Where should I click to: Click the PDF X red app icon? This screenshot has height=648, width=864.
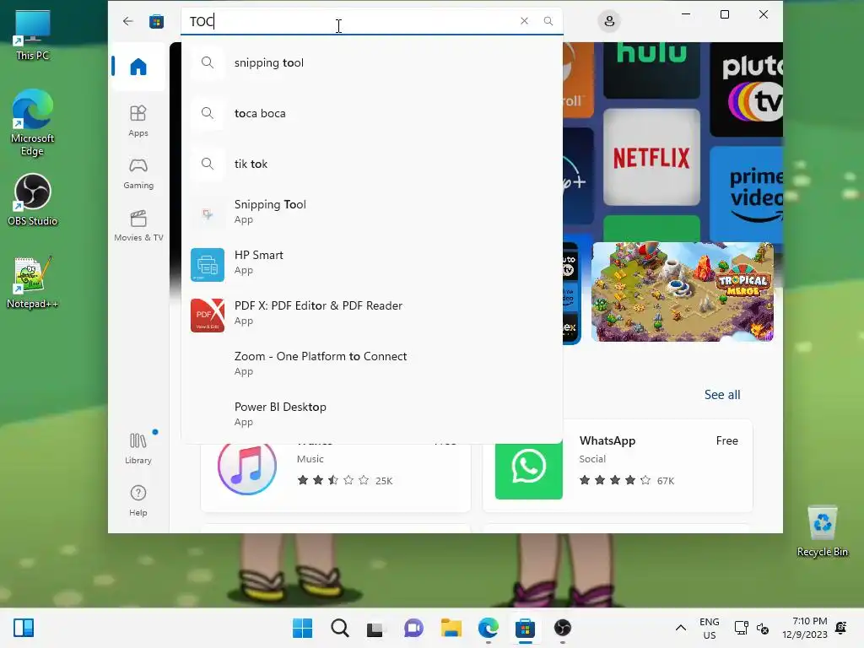[x=208, y=316]
